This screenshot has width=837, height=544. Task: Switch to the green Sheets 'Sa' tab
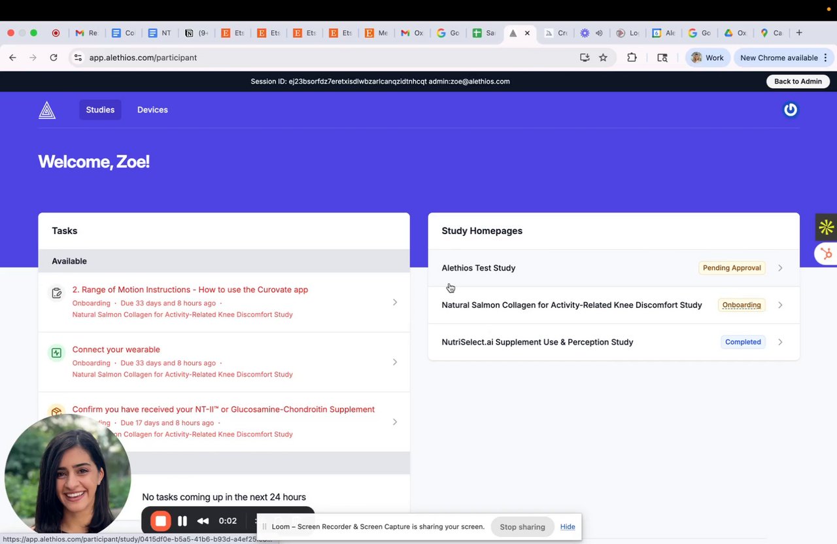[484, 33]
